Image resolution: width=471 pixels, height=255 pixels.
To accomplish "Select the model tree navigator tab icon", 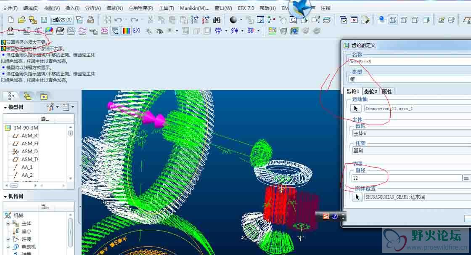I will coord(11,96).
